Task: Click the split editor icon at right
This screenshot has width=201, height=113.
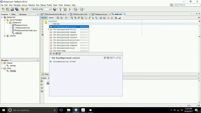Action: coord(199,18)
